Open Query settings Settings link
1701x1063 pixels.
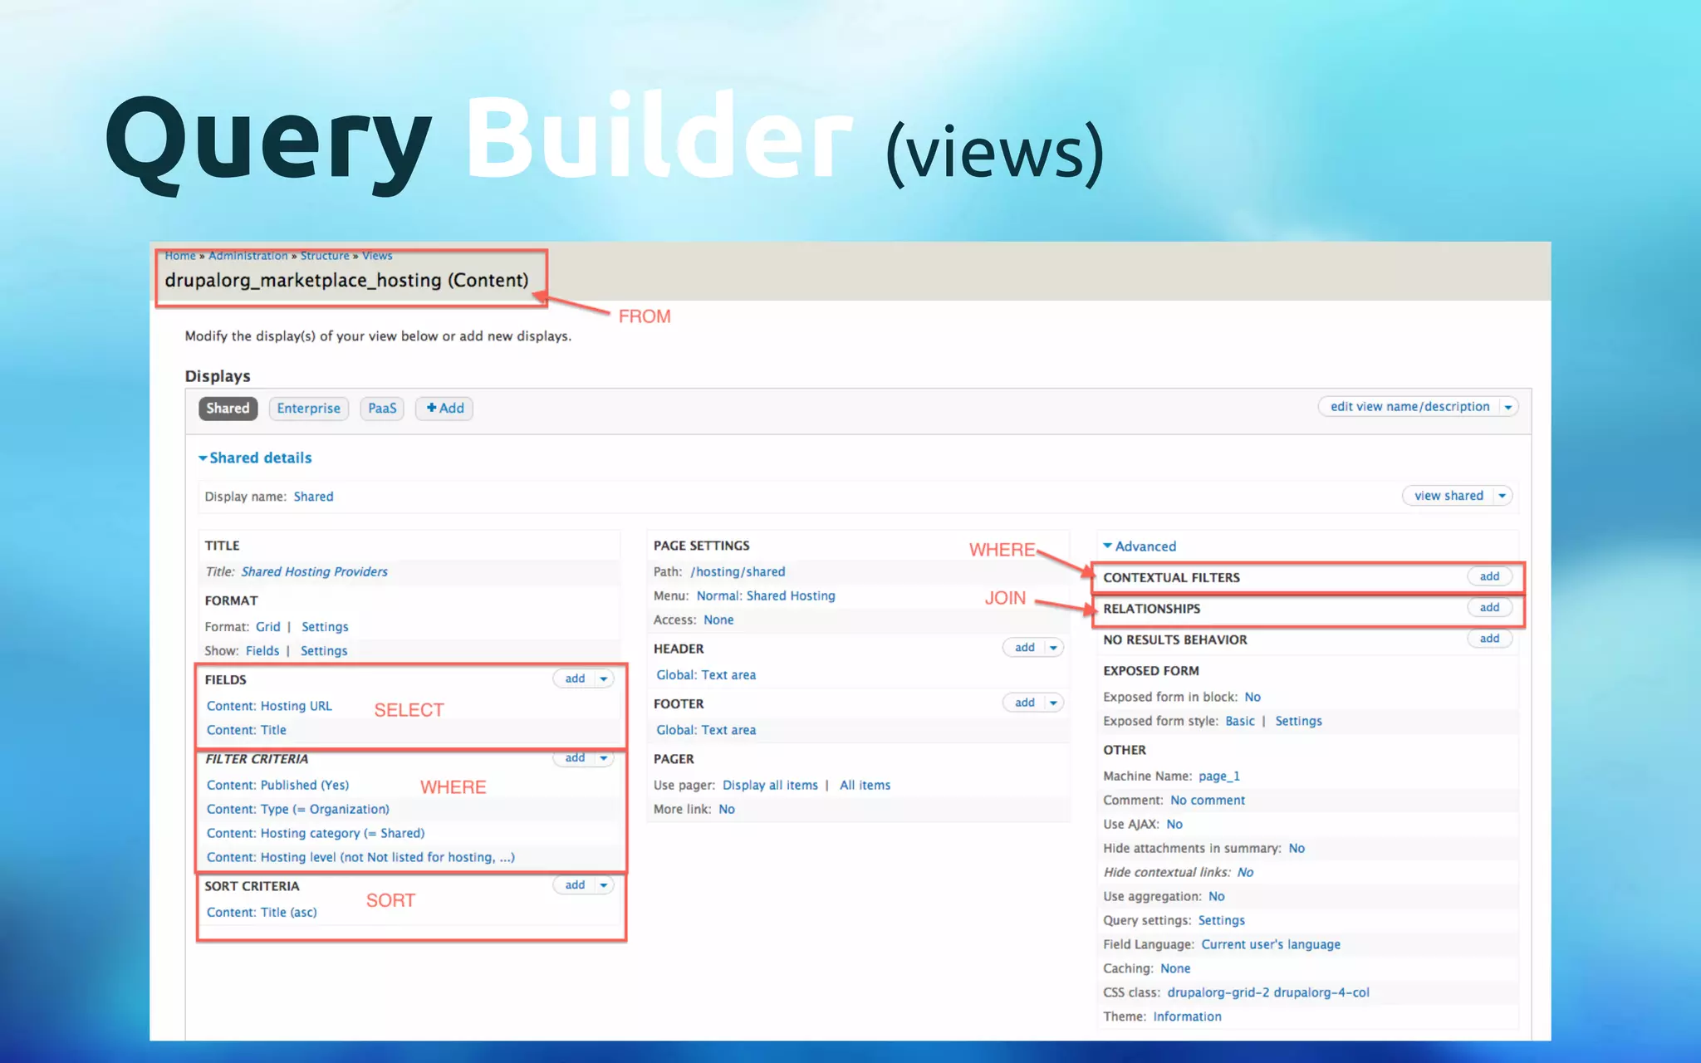(x=1221, y=920)
